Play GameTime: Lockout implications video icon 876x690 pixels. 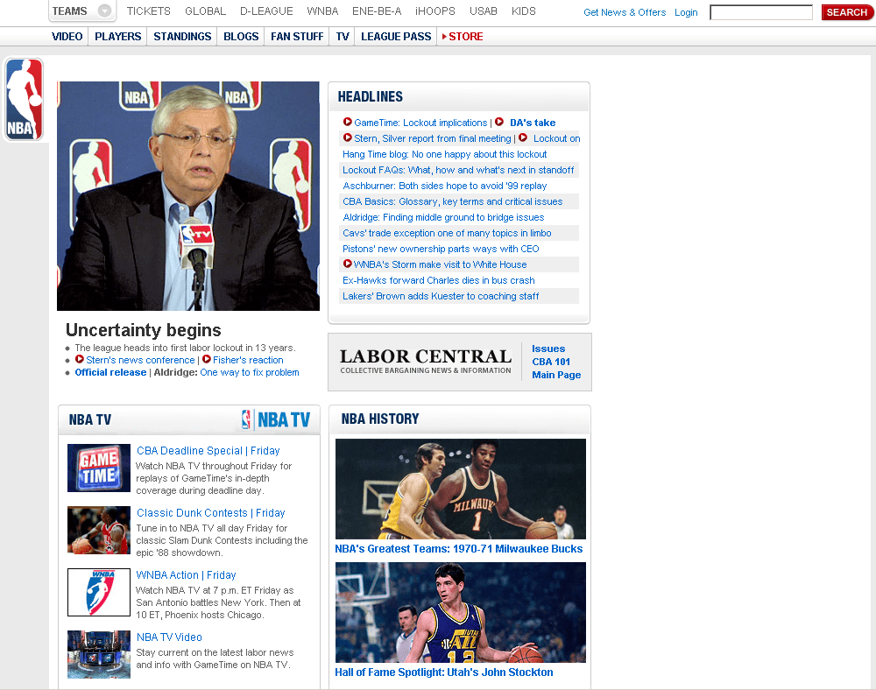tap(348, 122)
